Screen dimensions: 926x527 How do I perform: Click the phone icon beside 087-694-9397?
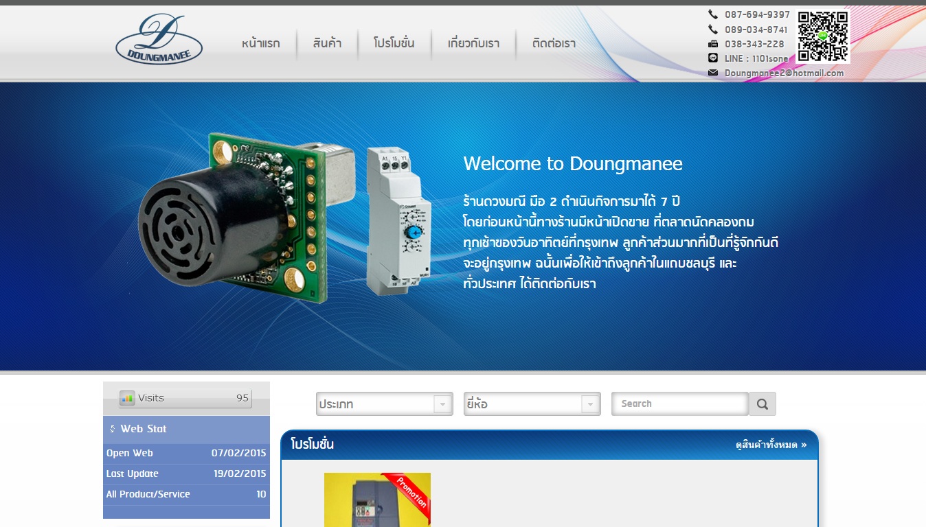coord(713,14)
